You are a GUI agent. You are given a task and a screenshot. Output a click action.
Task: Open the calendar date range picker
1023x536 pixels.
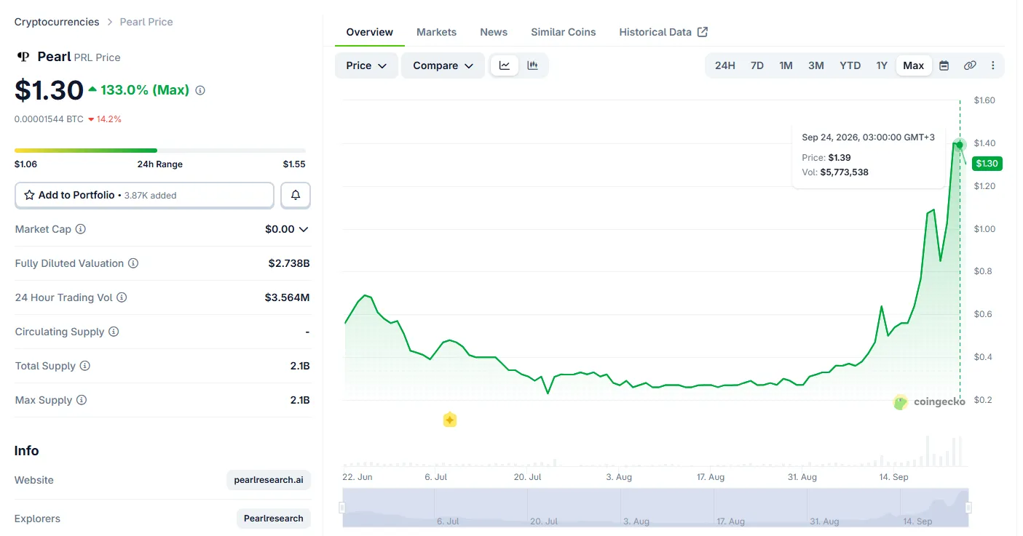click(944, 65)
